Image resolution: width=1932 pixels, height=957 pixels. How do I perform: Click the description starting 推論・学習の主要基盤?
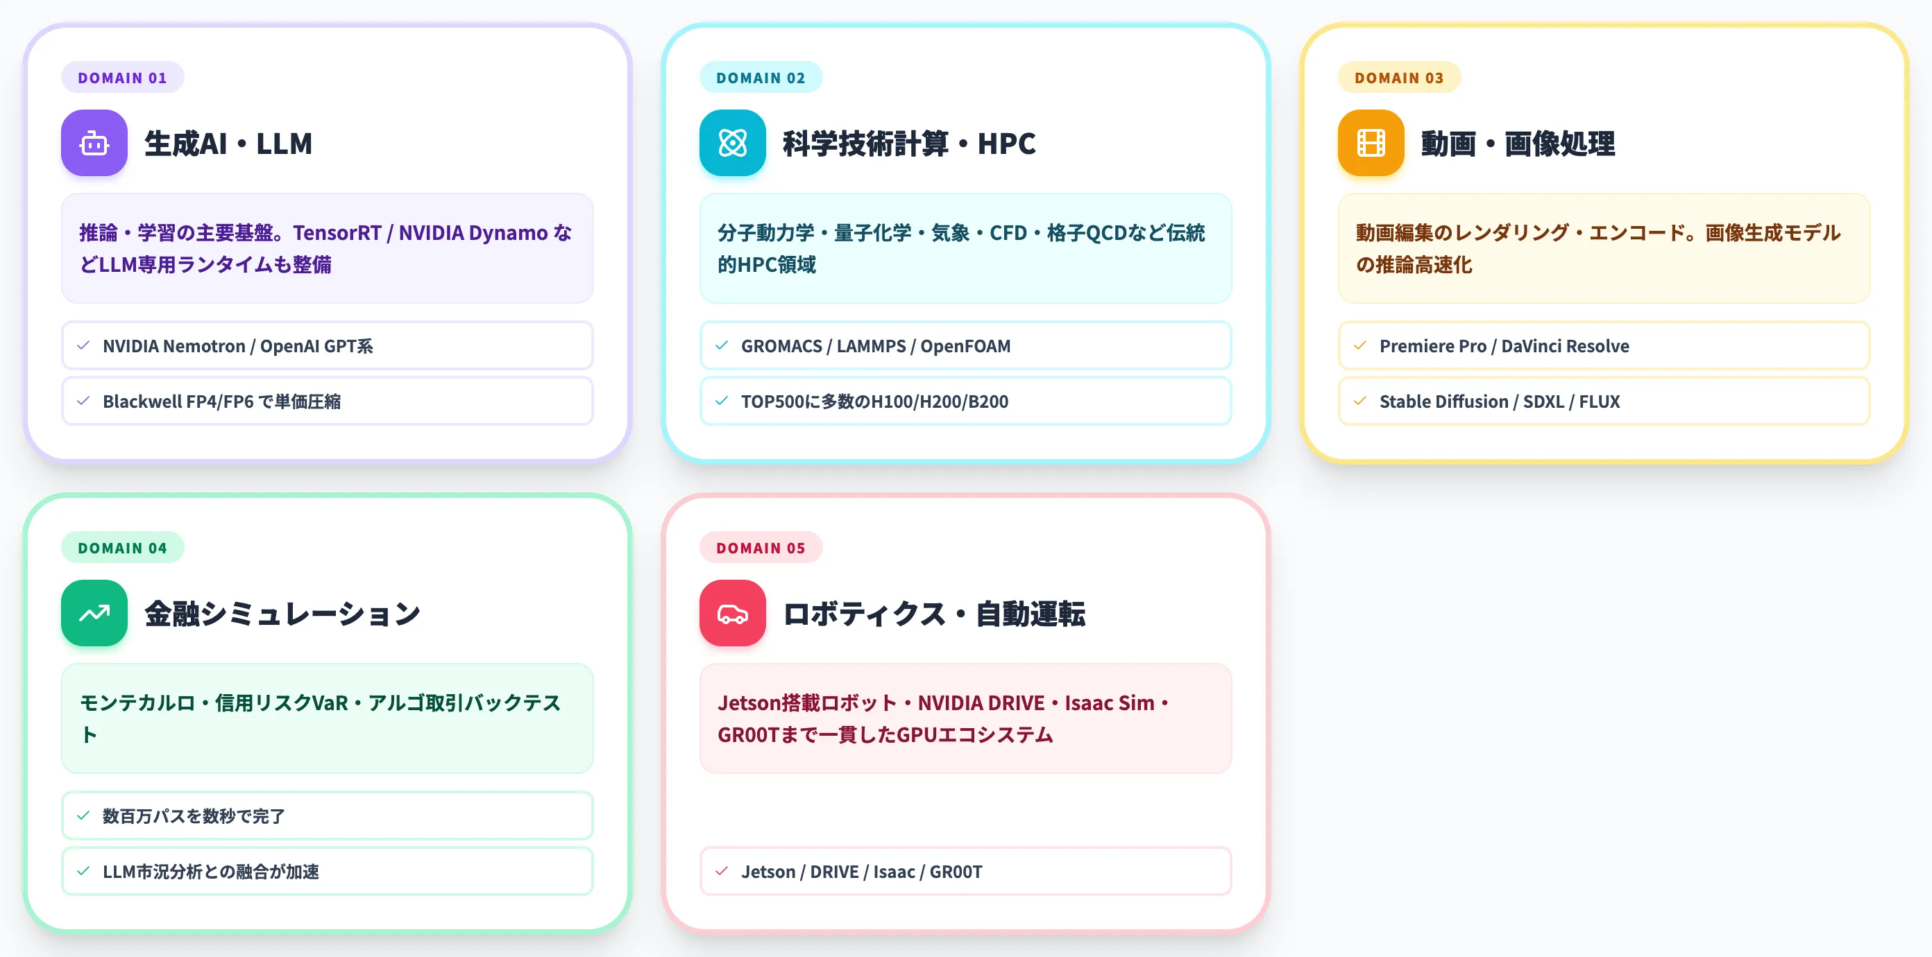point(327,248)
